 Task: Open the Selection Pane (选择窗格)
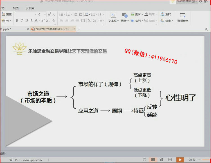pos(183,17)
